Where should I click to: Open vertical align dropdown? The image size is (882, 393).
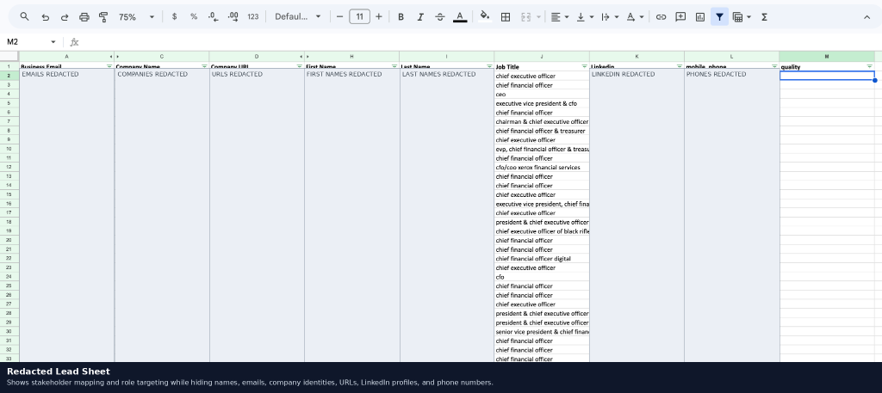[585, 17]
